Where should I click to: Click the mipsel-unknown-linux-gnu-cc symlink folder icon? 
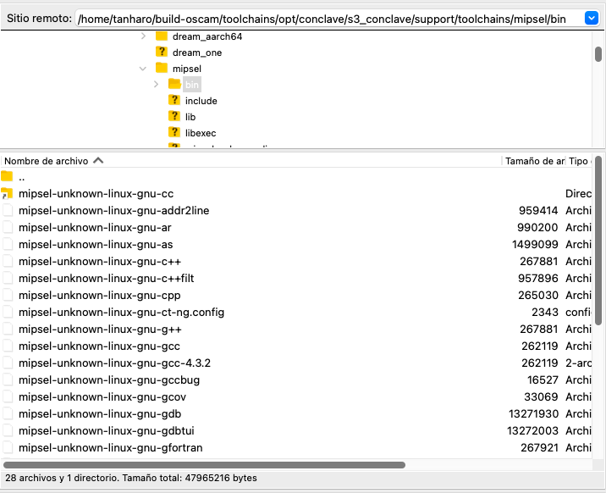coord(8,194)
